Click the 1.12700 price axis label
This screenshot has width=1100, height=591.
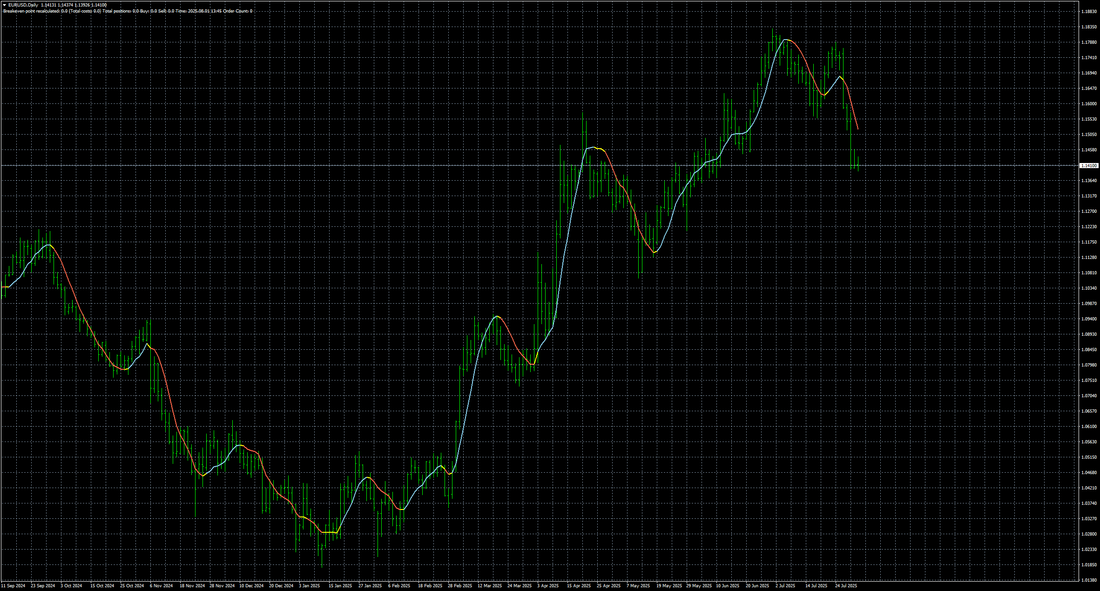click(x=1089, y=211)
